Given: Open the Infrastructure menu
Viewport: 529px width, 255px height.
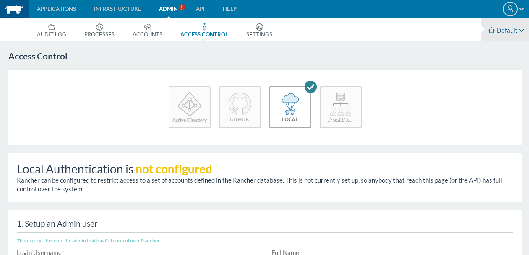Looking at the screenshot, I should point(117,9).
